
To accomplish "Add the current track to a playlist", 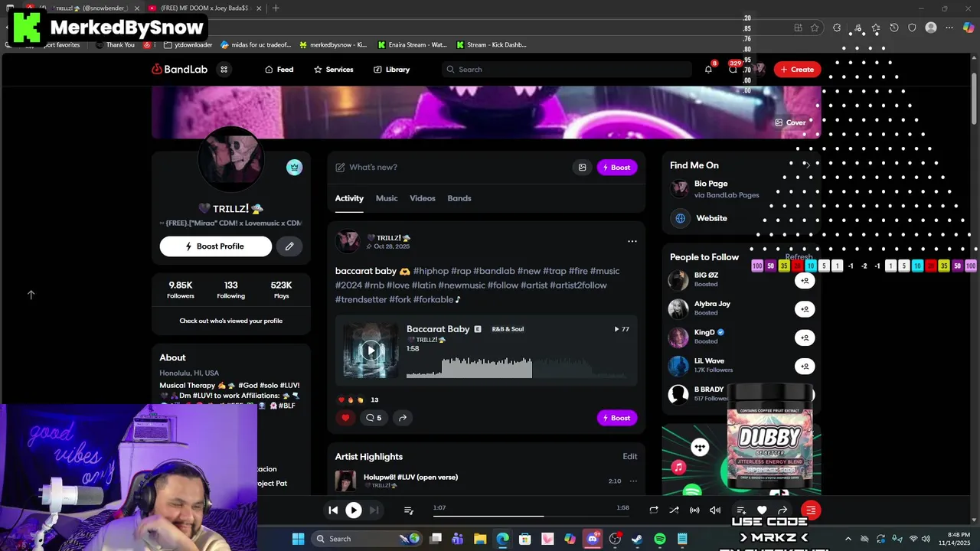I will click(741, 510).
